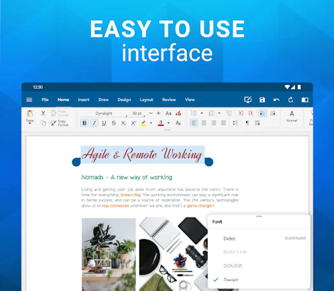The height and width of the screenshot is (291, 334).
Task: Expand the Paste options arrow
Action: (x=30, y=123)
